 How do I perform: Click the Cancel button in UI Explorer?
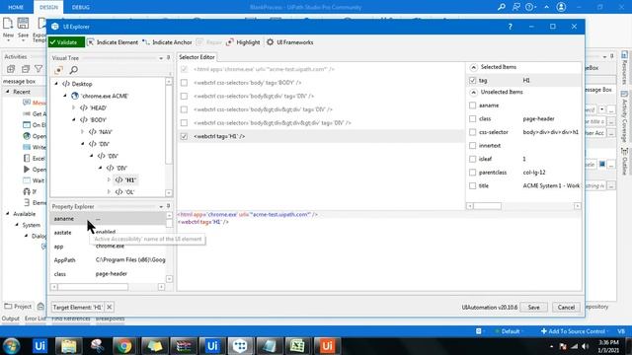click(x=566, y=307)
